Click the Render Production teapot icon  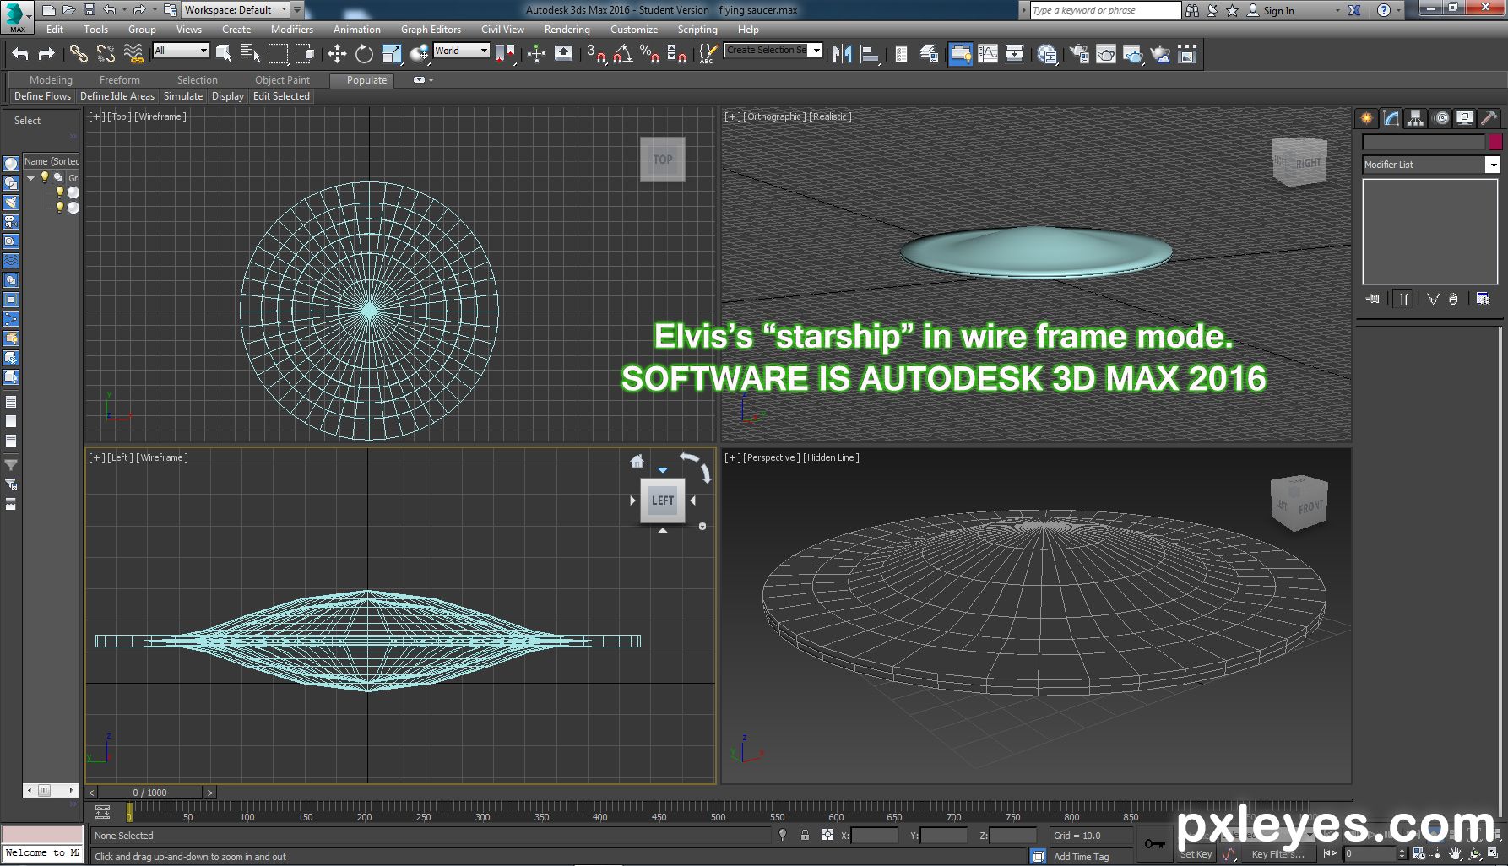click(x=1132, y=54)
